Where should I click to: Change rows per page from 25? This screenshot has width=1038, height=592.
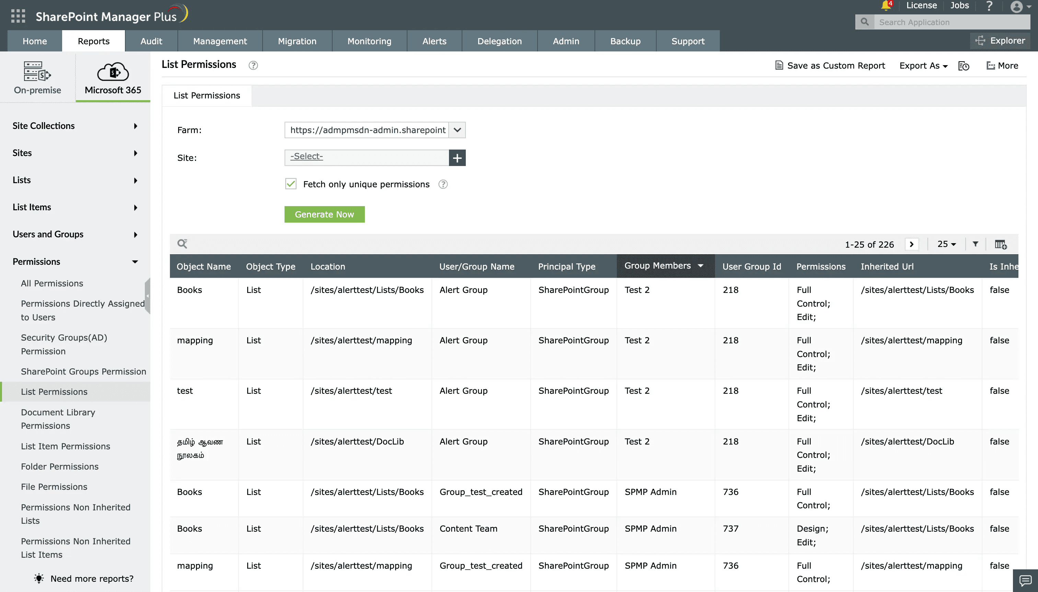click(x=946, y=244)
